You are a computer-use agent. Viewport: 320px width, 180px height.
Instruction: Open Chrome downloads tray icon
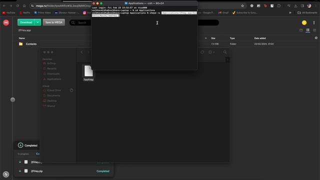(295, 6)
